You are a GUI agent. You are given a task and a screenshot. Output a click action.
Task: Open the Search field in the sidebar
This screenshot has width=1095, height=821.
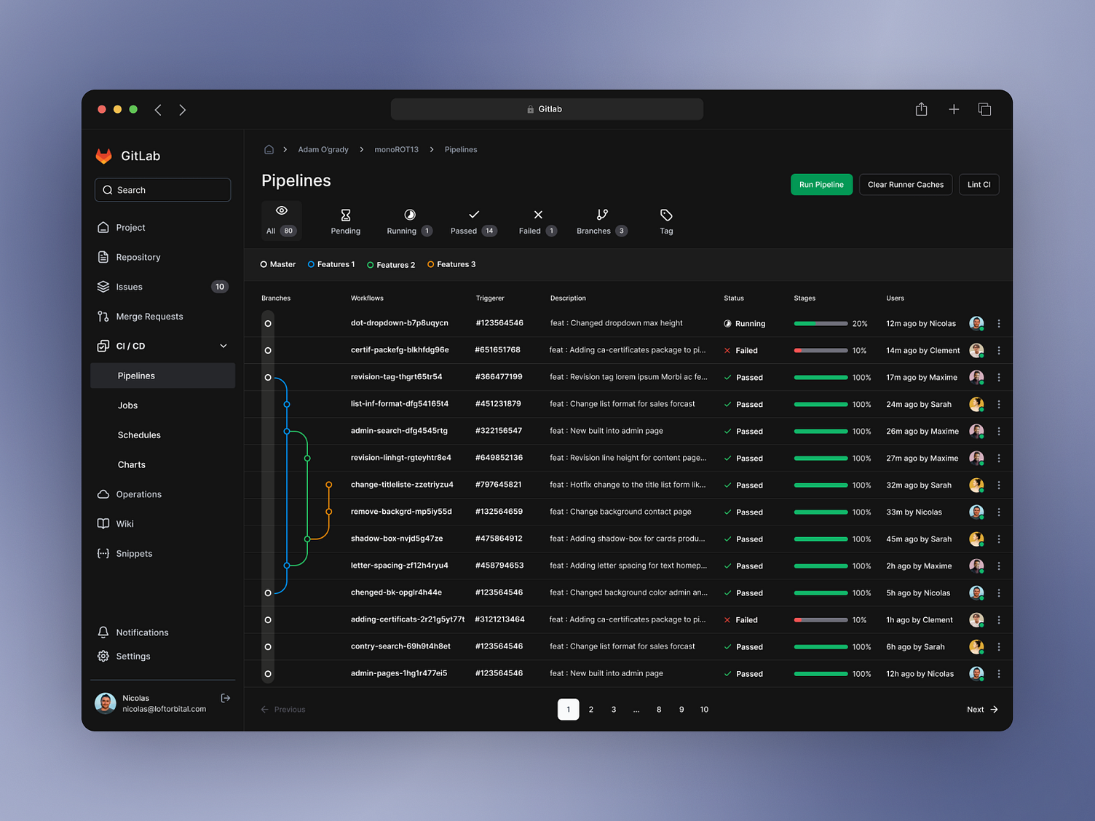[x=162, y=189]
